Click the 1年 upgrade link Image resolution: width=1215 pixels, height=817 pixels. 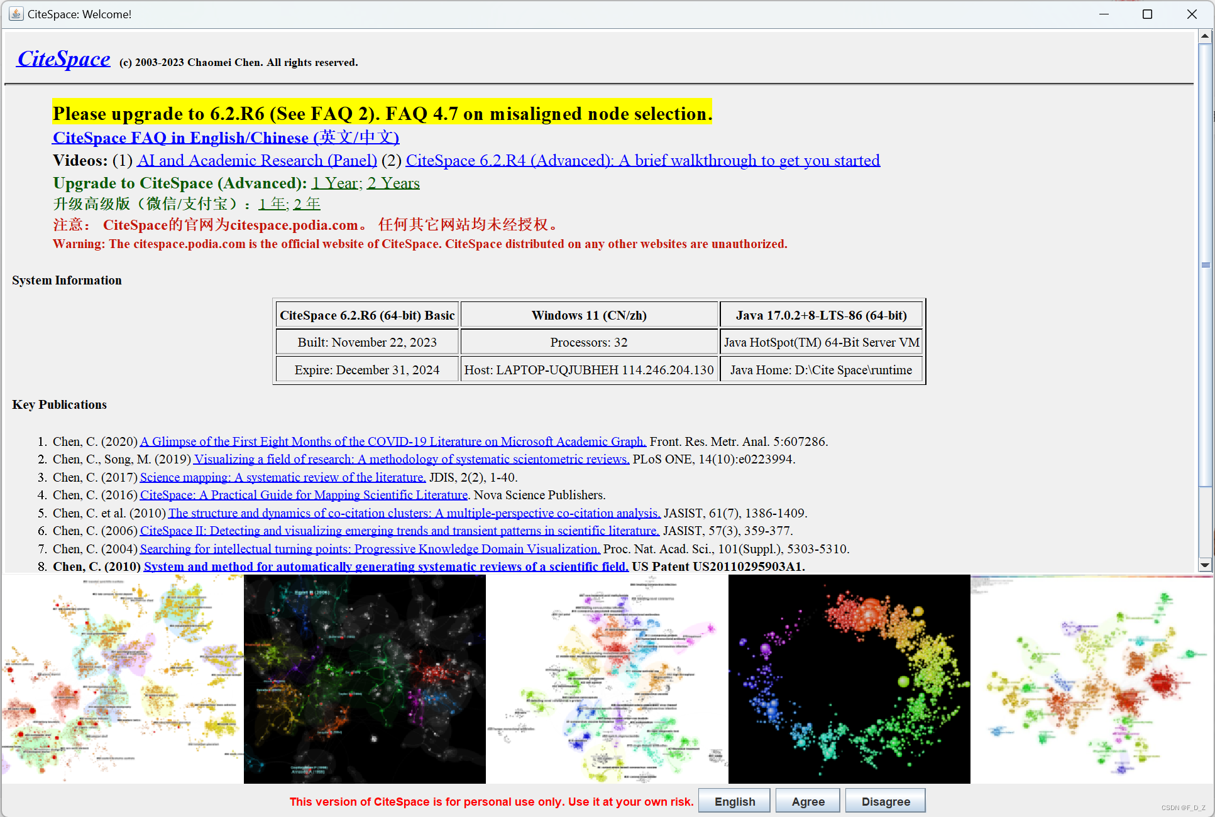pyautogui.click(x=273, y=203)
